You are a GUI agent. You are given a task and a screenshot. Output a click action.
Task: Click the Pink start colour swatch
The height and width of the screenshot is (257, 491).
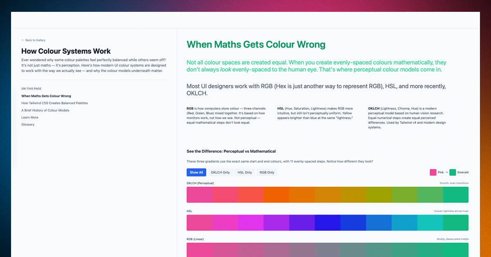point(433,172)
